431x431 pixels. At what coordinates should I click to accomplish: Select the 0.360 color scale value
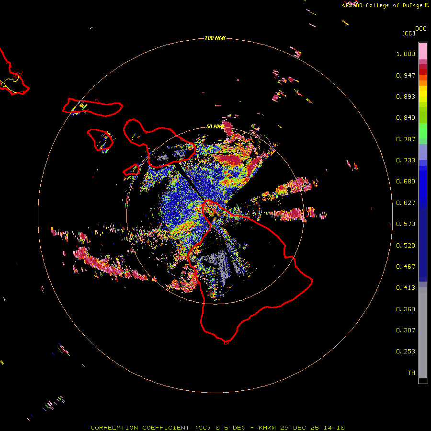coord(406,309)
